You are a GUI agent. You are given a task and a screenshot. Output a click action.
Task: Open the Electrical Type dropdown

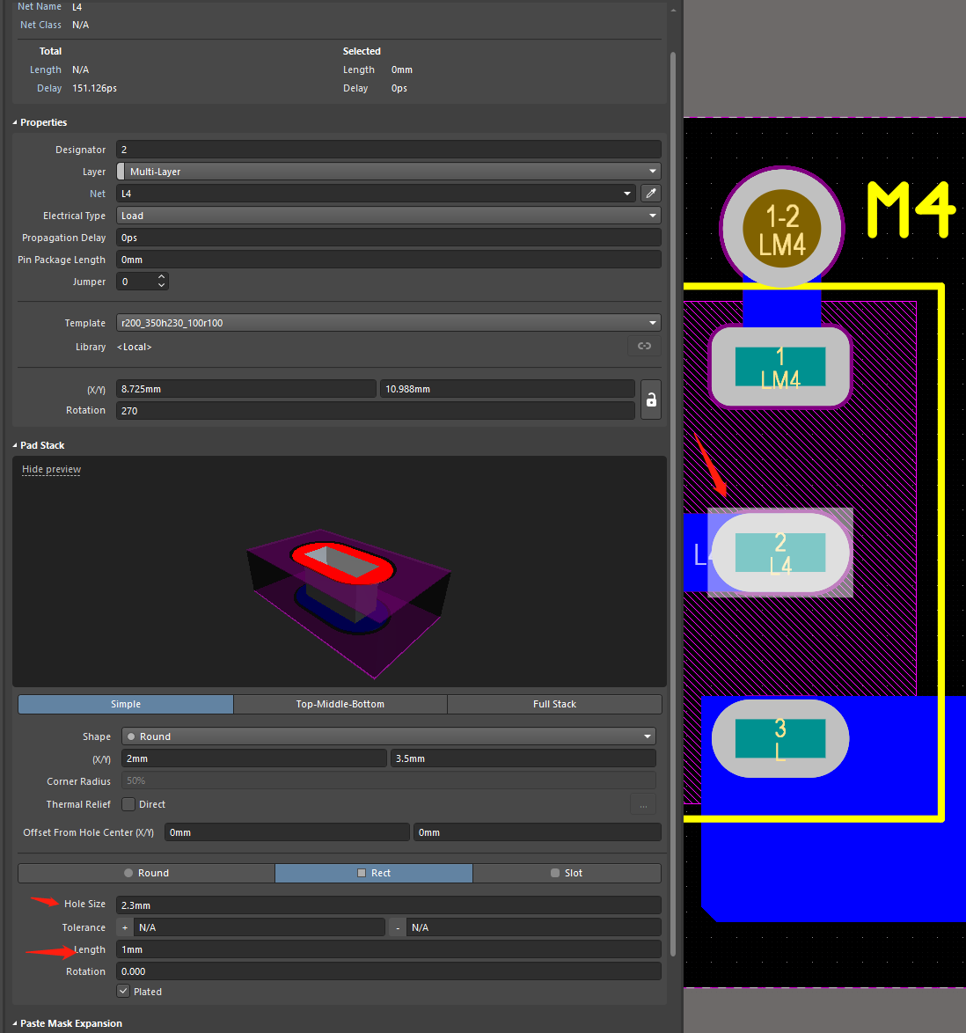click(x=388, y=216)
